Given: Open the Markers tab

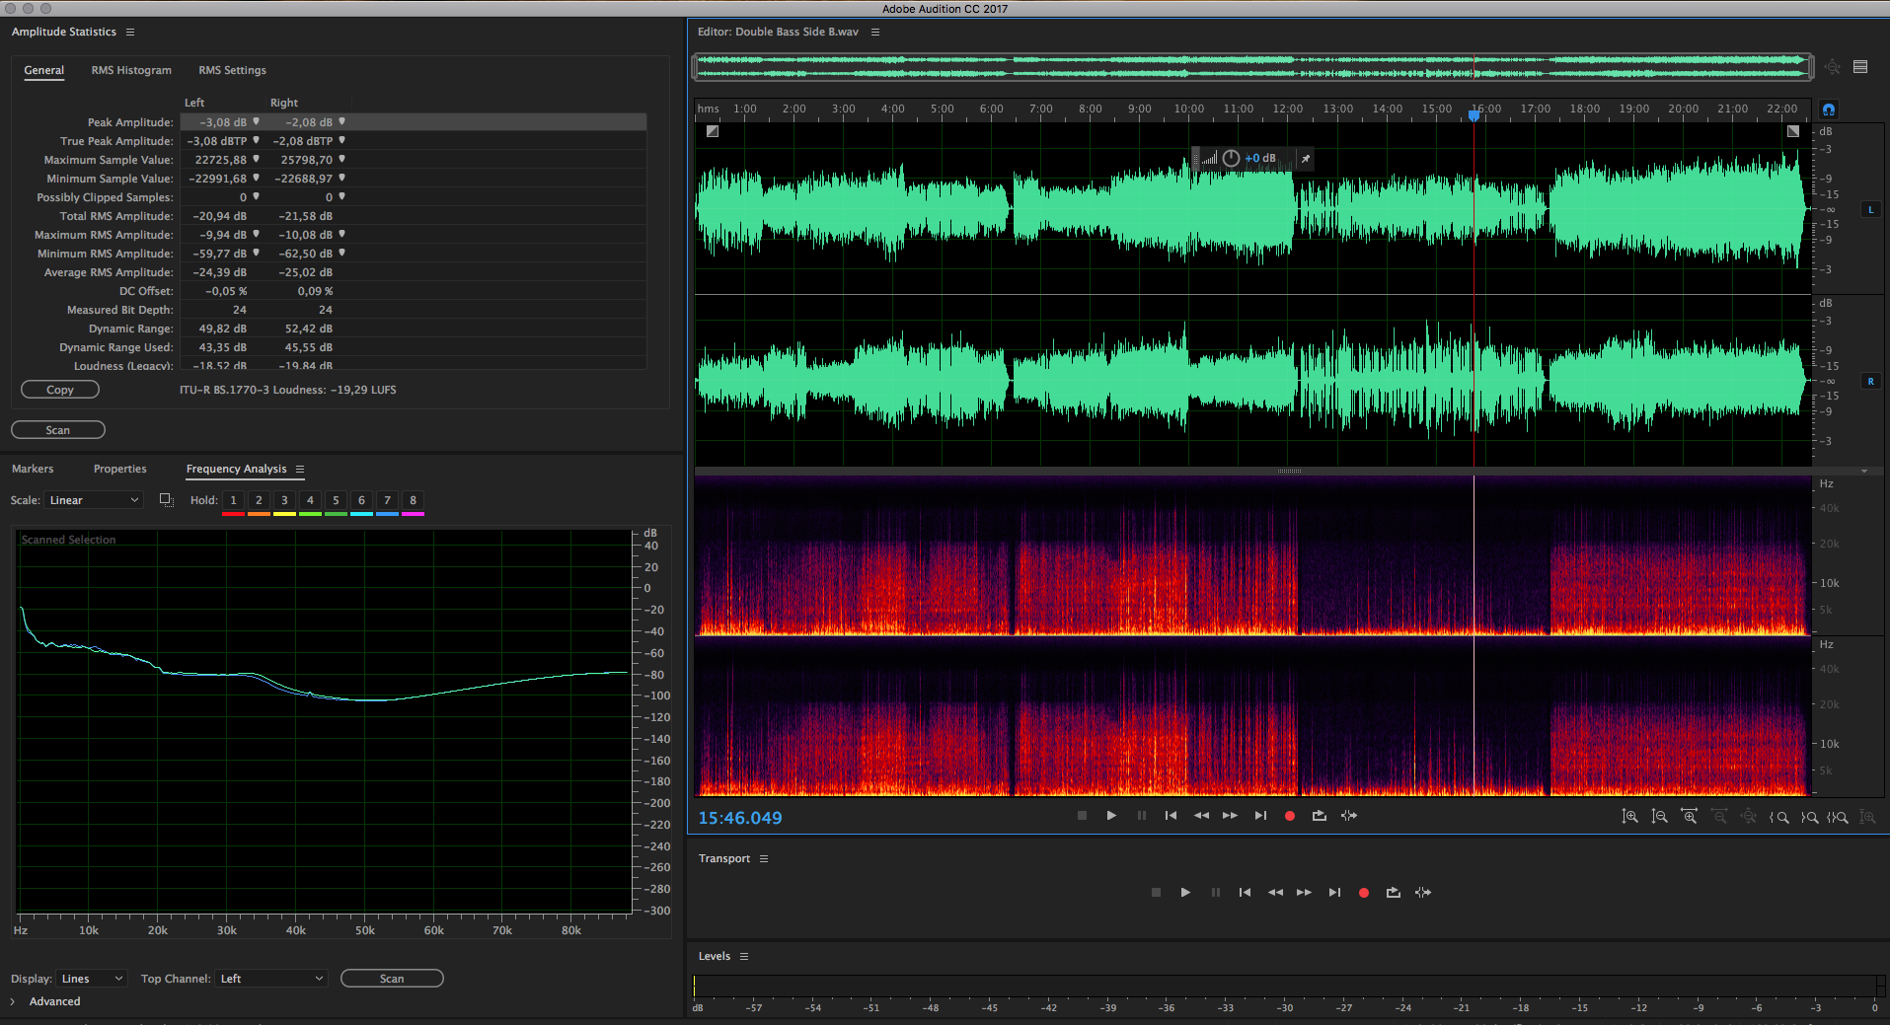Looking at the screenshot, I should pos(33,470).
